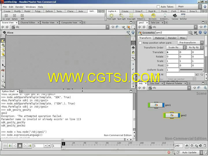This screenshot has height=156, width=208.
Task: Add a Distant Light from the shelf
Action: pos(141,17)
